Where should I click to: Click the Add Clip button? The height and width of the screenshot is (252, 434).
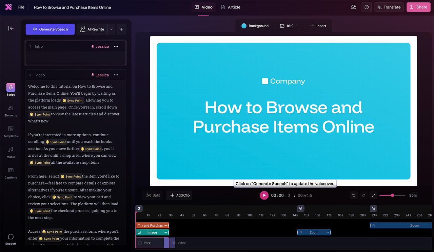pos(179,195)
